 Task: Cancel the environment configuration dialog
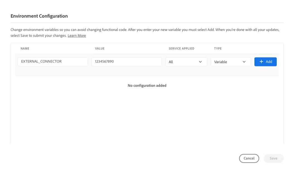(249, 159)
